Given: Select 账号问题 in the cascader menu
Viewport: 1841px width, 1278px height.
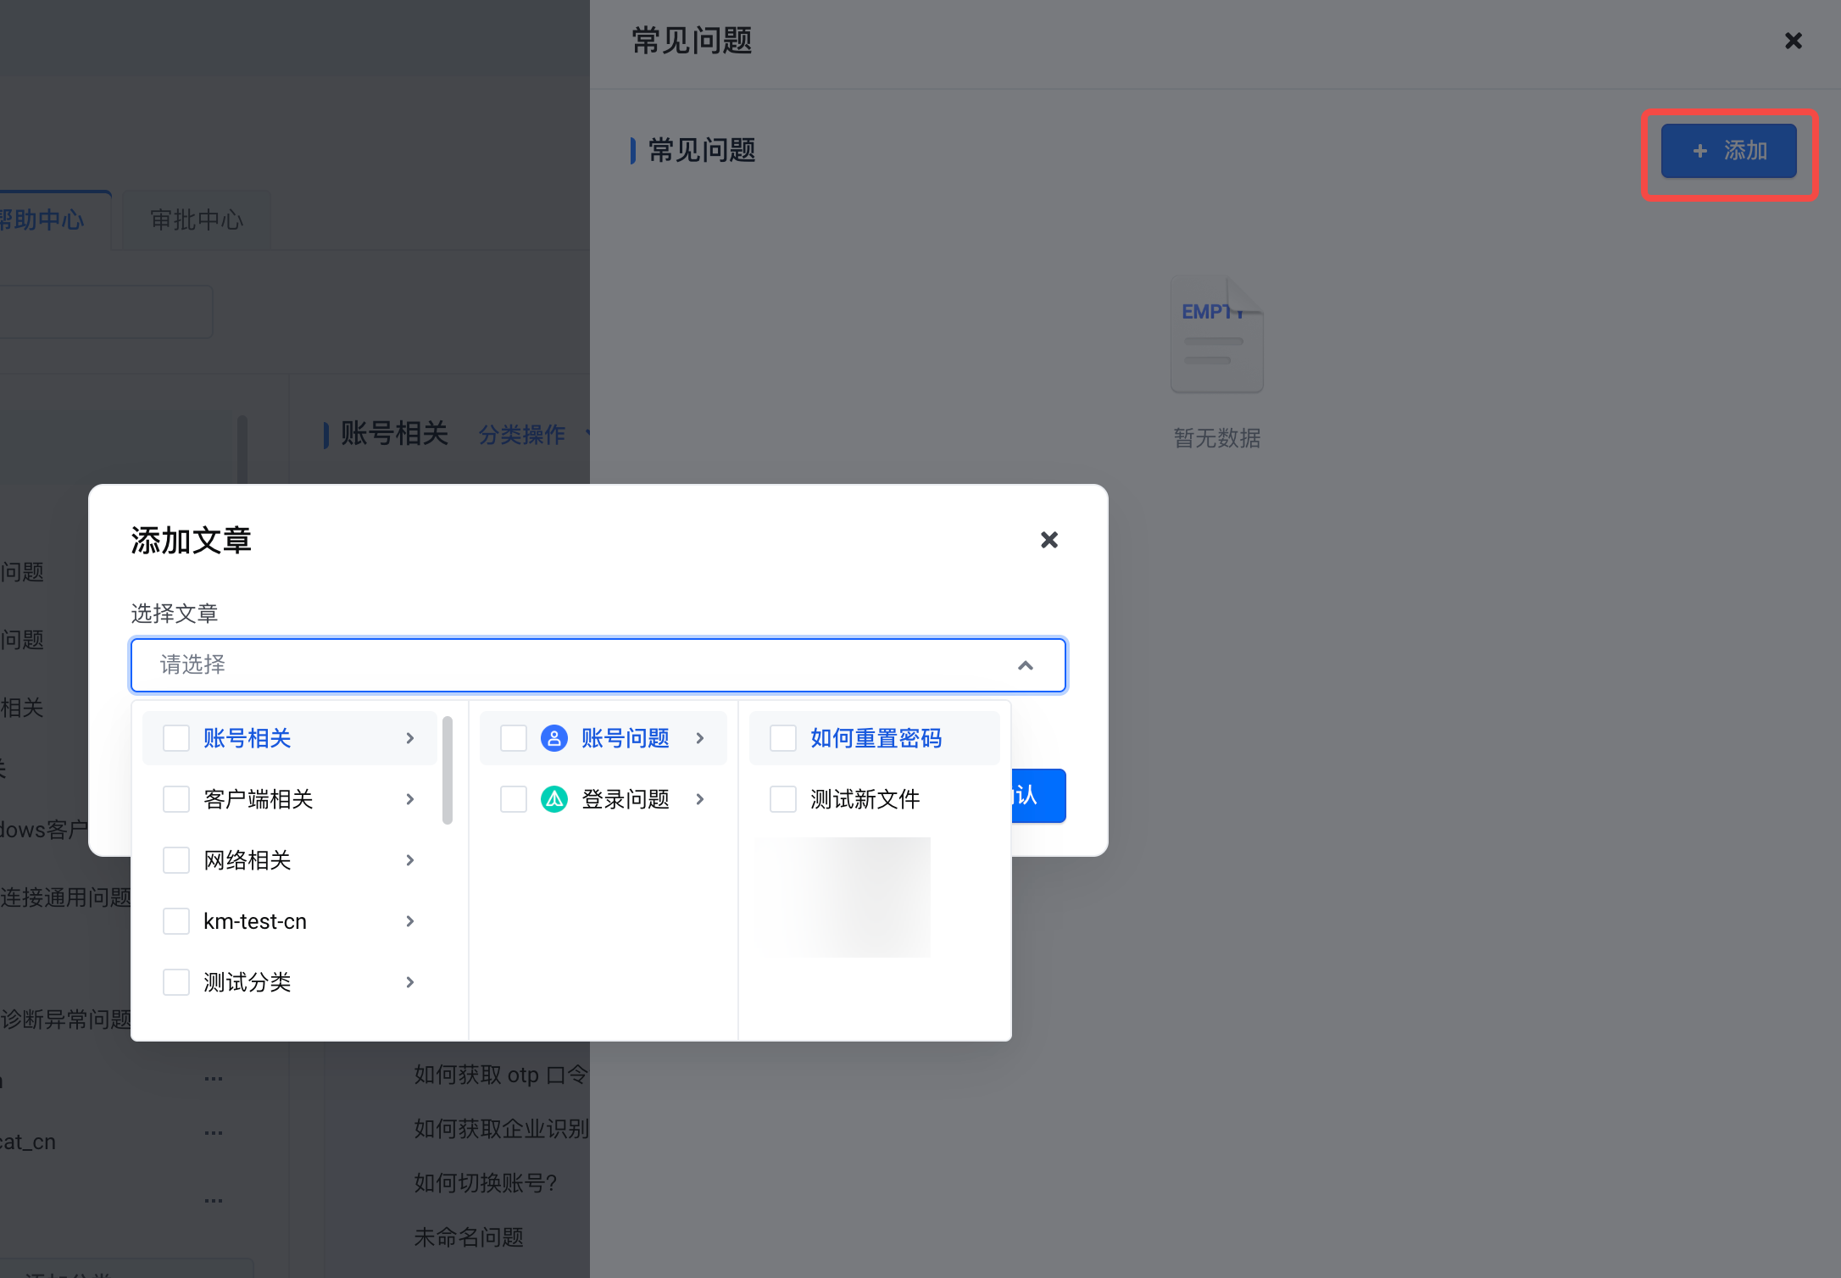Looking at the screenshot, I should point(626,738).
